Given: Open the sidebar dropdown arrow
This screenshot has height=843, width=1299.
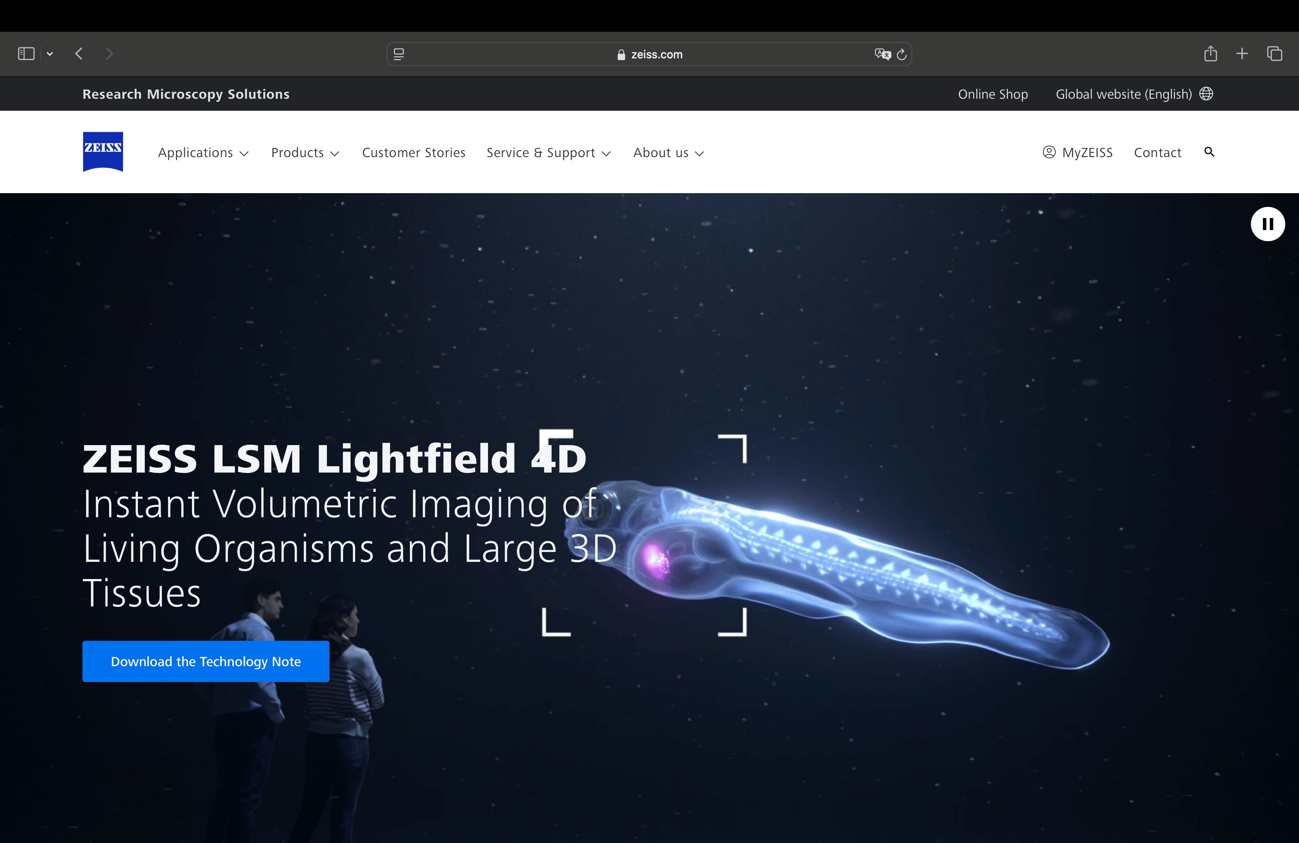Looking at the screenshot, I should (x=50, y=53).
